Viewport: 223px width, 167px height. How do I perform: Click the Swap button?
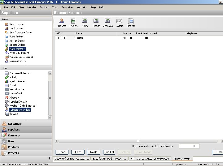62,152
